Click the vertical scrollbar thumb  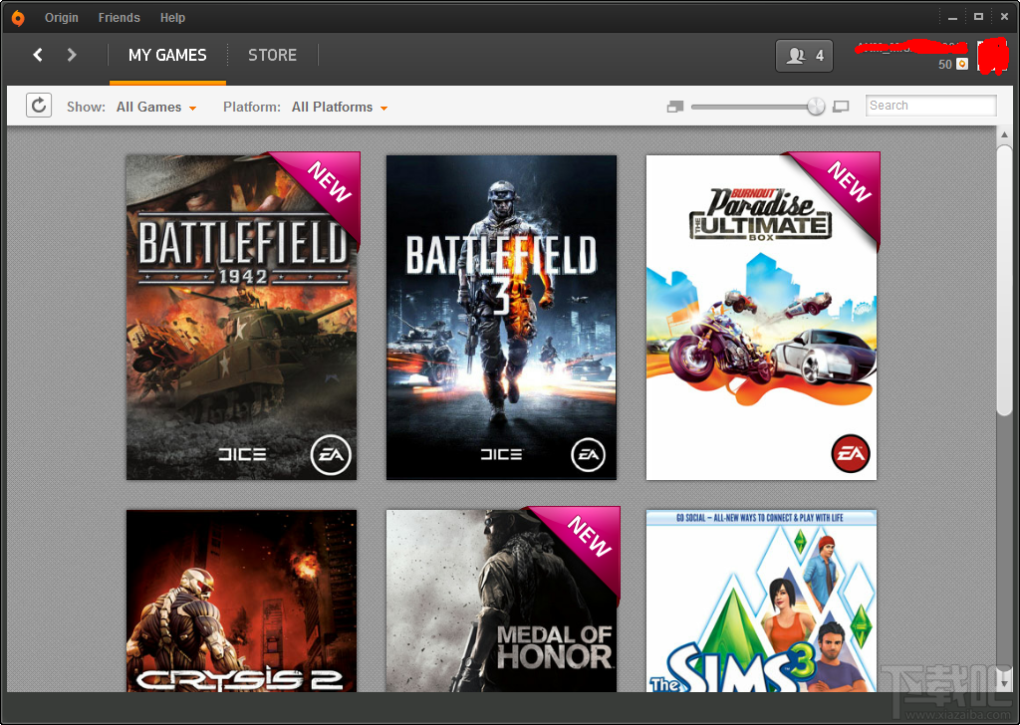click(x=1004, y=280)
